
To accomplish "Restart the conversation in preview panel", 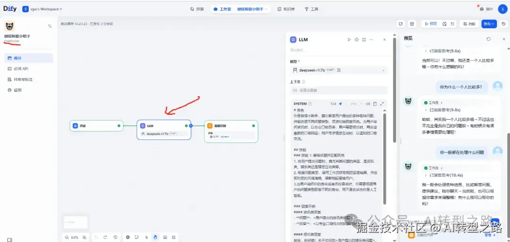I will coord(489,39).
